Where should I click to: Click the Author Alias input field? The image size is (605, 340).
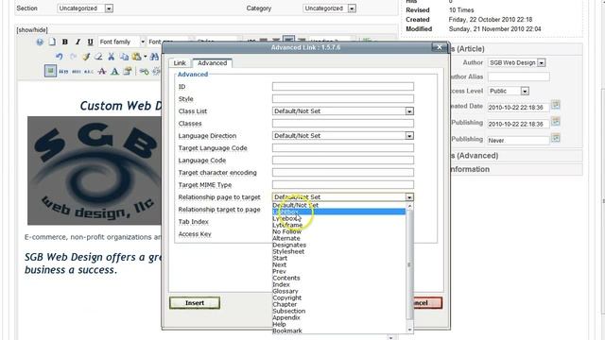click(519, 76)
